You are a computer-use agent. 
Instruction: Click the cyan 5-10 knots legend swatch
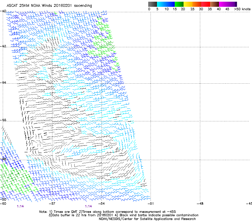point(161,4)
